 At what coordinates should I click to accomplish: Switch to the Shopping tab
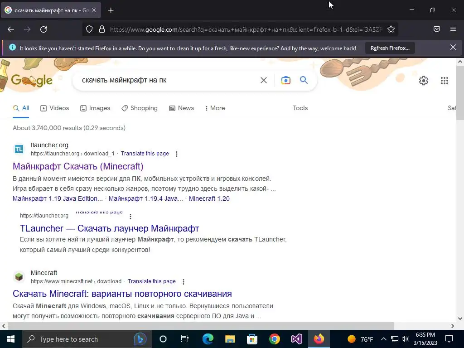tap(140, 108)
